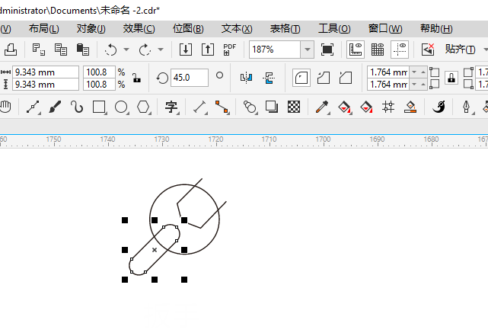Select the Drop shadow tool

[x=271, y=107]
